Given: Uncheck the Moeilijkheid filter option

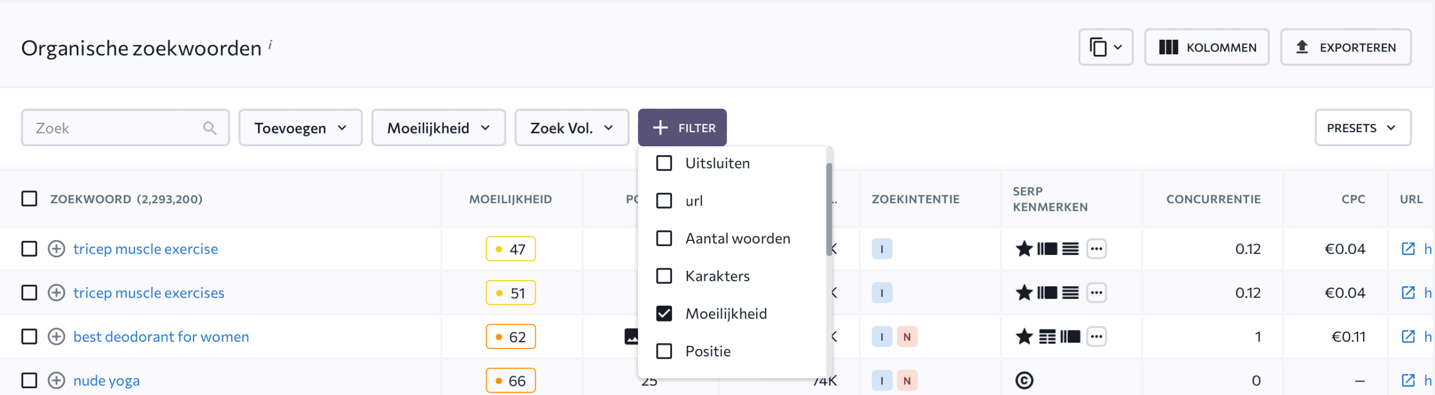Looking at the screenshot, I should (664, 314).
